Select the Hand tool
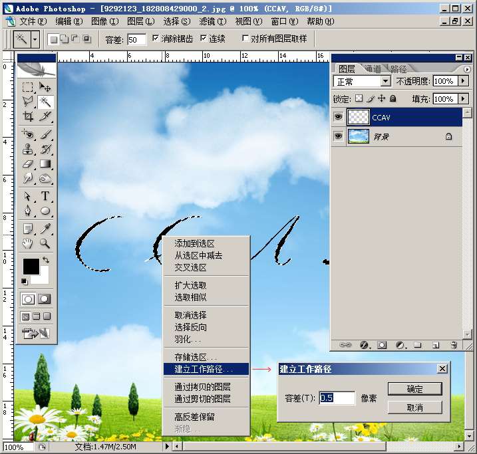Image resolution: width=477 pixels, height=454 pixels. [x=28, y=243]
